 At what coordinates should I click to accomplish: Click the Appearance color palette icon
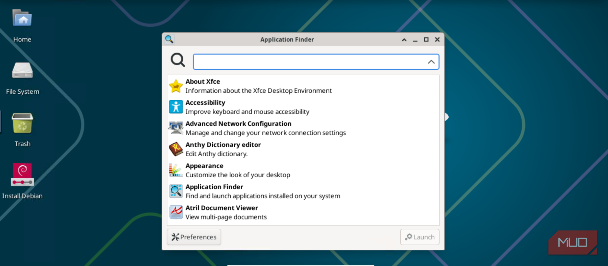(x=176, y=170)
